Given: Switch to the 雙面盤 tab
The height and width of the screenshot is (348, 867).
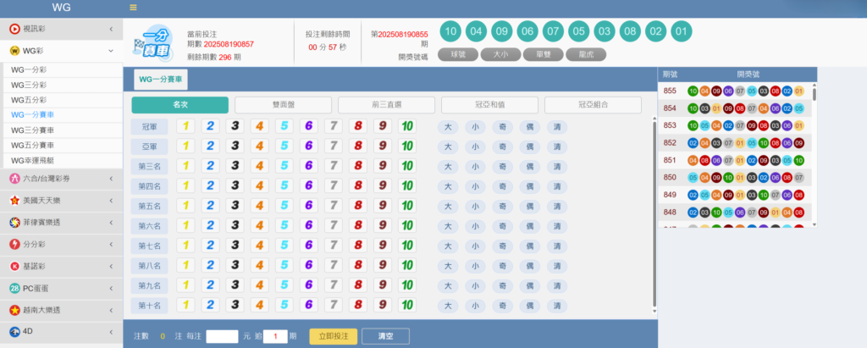Looking at the screenshot, I should pyautogui.click(x=283, y=105).
